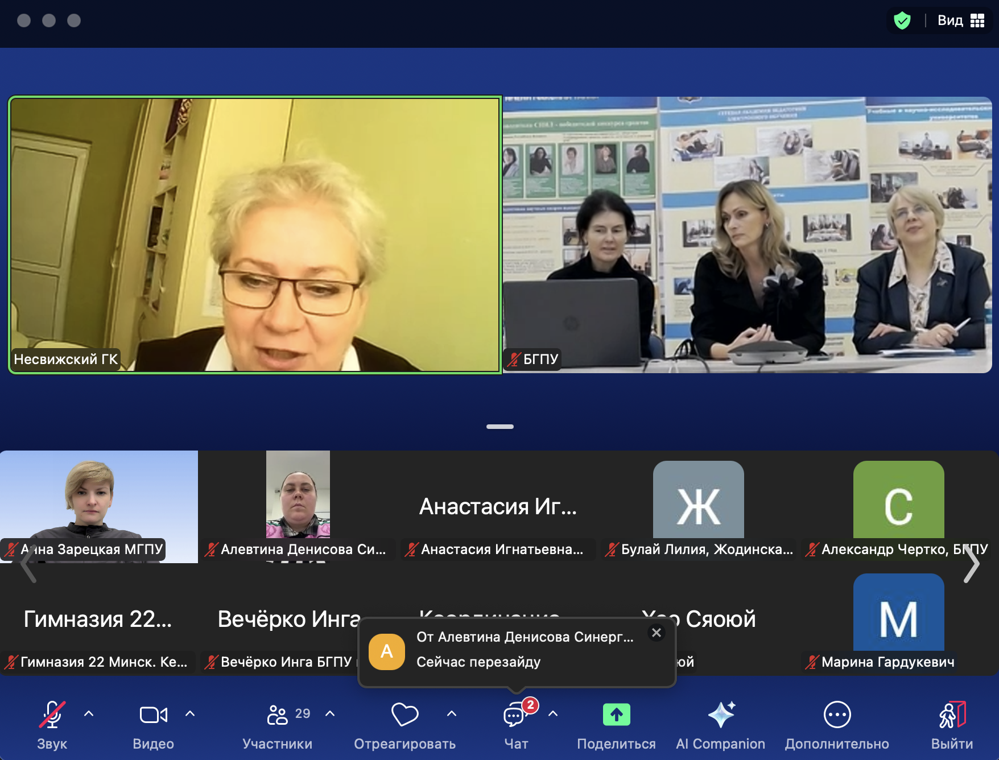Viewport: 999px width, 760px height.
Task: Expand the audio options arrow
Action: point(89,713)
